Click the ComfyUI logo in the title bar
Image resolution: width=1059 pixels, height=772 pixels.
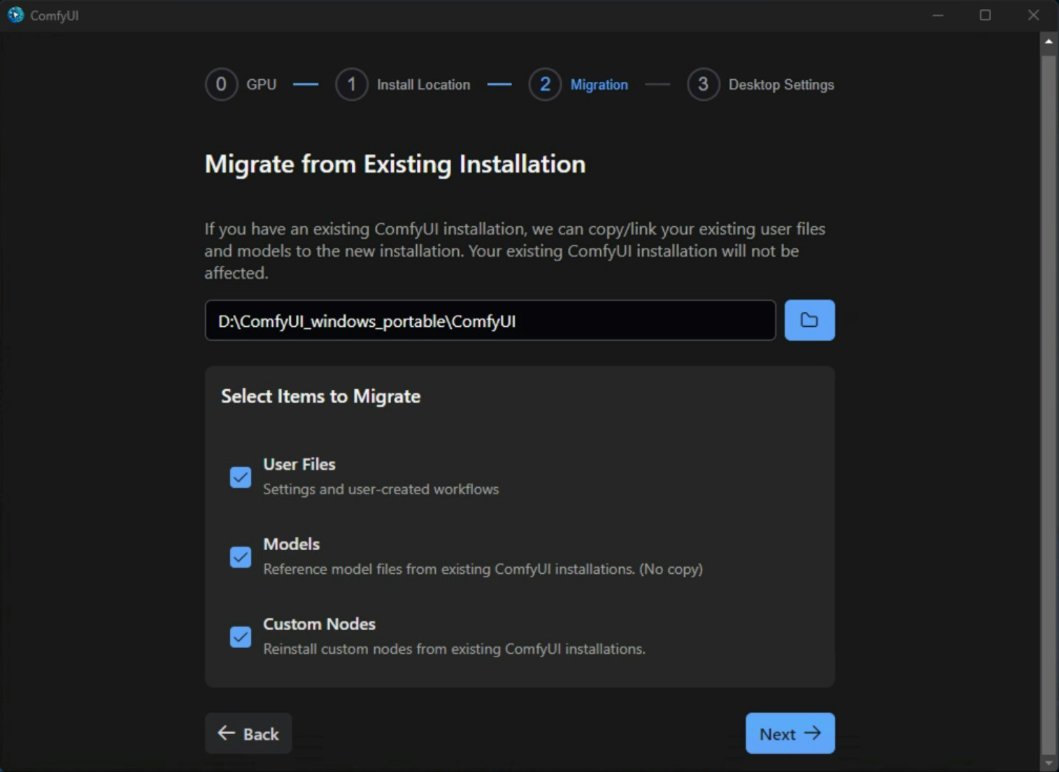coord(15,14)
